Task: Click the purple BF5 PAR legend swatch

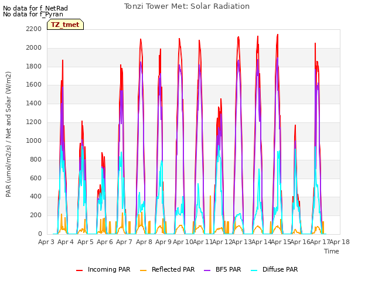Action: click(x=207, y=270)
